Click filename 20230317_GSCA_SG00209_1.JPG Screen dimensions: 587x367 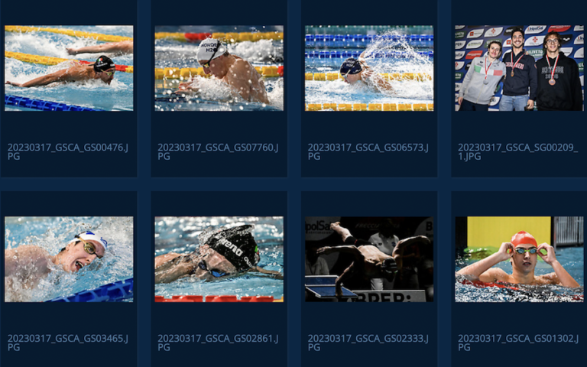[x=518, y=151]
